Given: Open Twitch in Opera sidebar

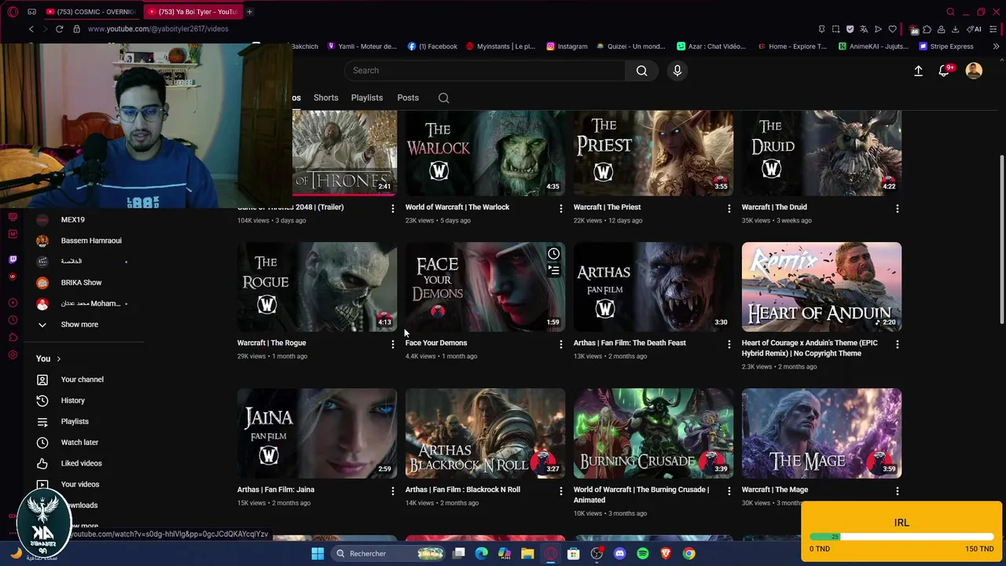Looking at the screenshot, I should pos(13,259).
